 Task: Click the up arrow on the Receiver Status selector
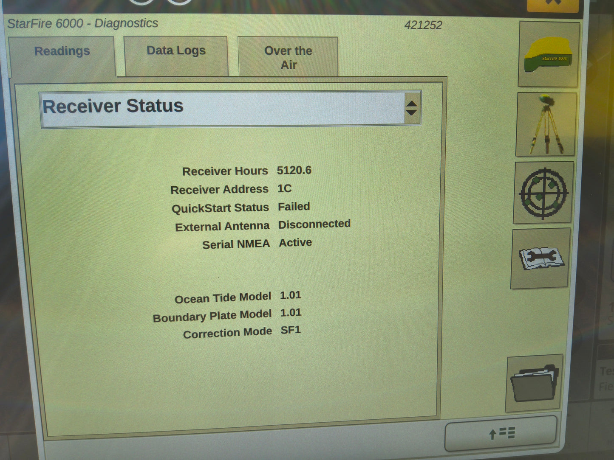point(411,103)
